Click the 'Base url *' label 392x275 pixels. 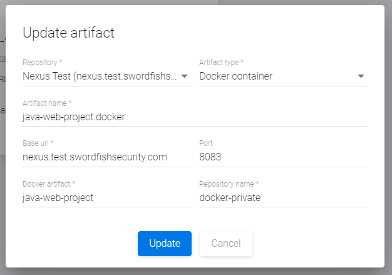pyautogui.click(x=38, y=143)
